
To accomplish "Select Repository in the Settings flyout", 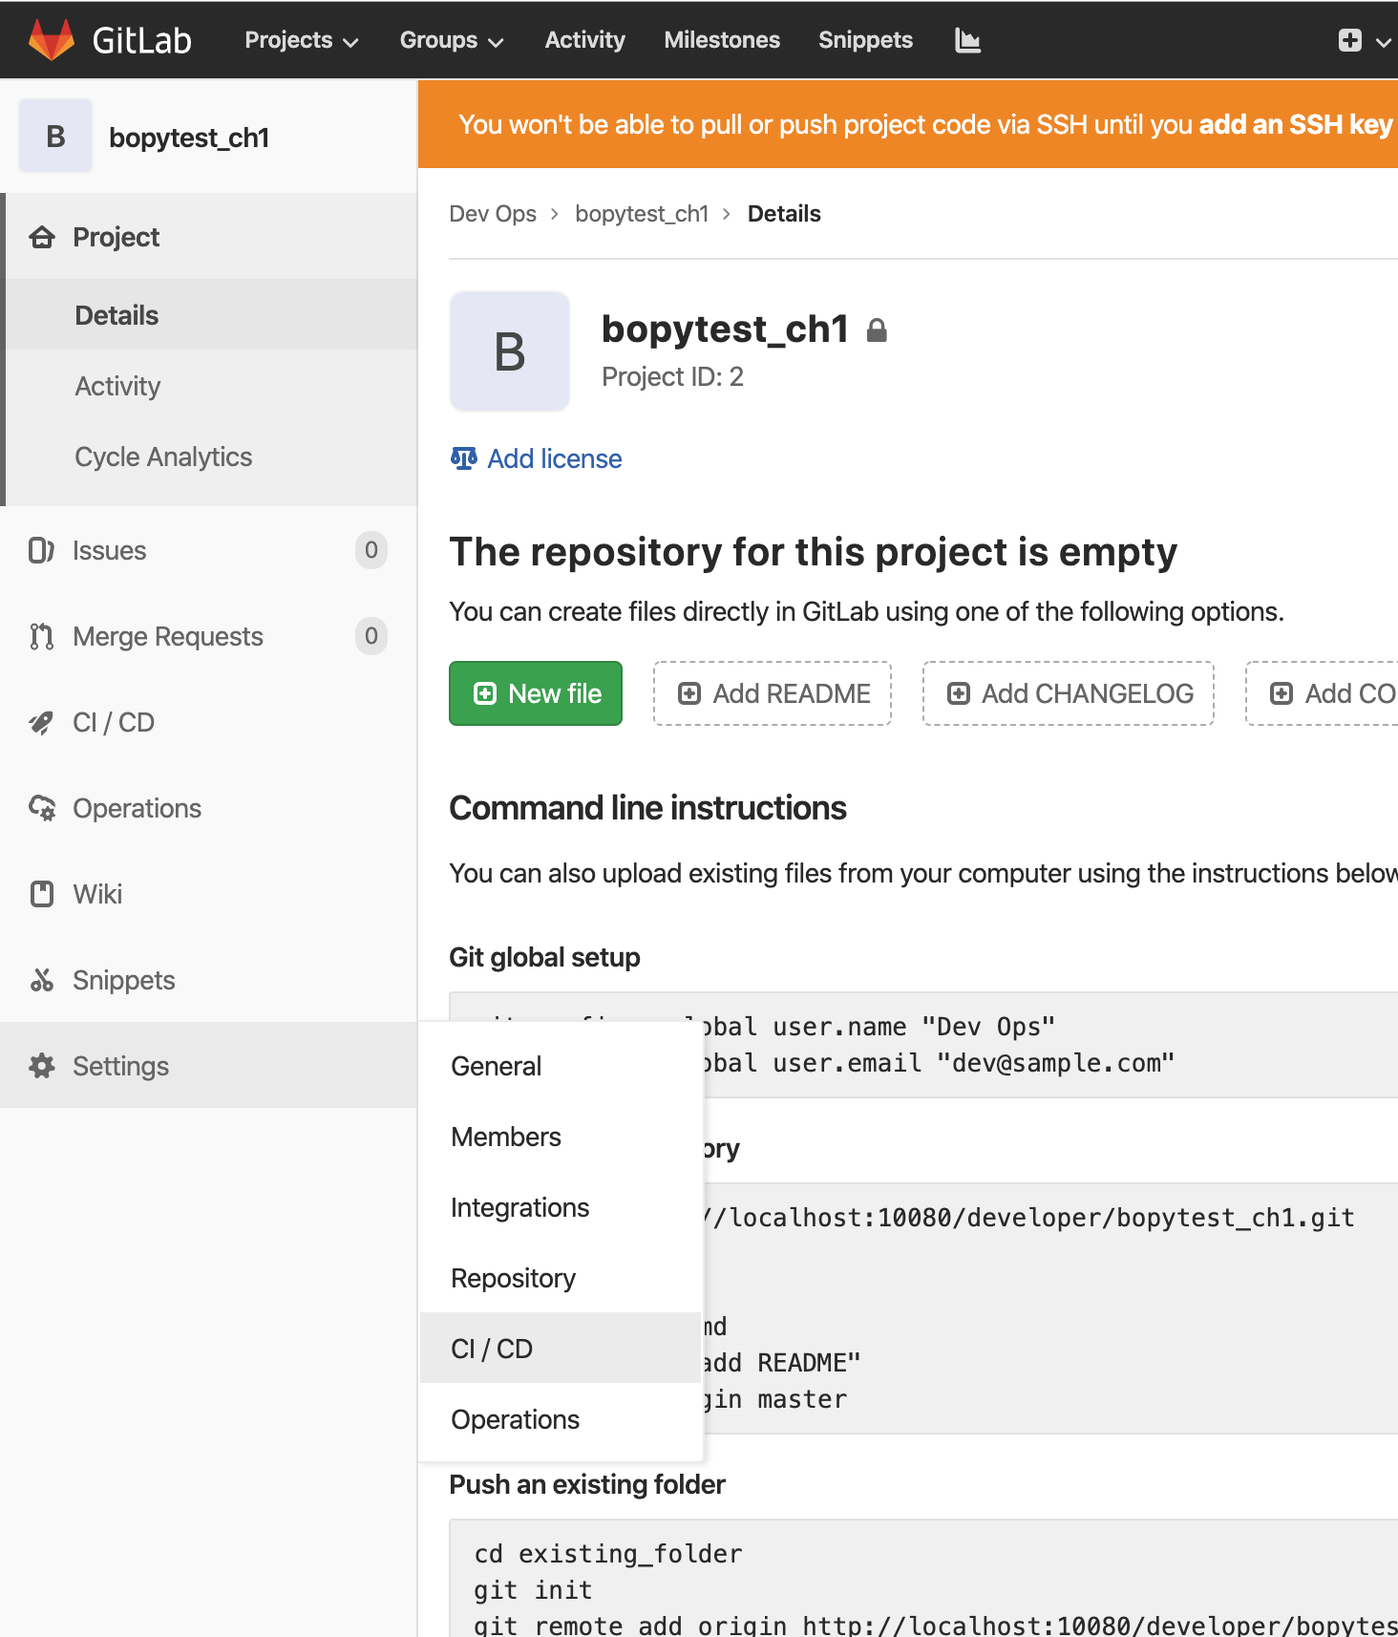I will tap(561, 1278).
